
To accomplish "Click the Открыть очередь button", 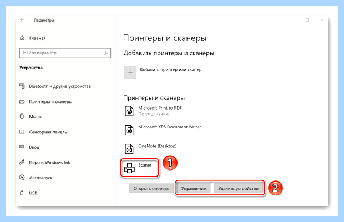I will 151,188.
